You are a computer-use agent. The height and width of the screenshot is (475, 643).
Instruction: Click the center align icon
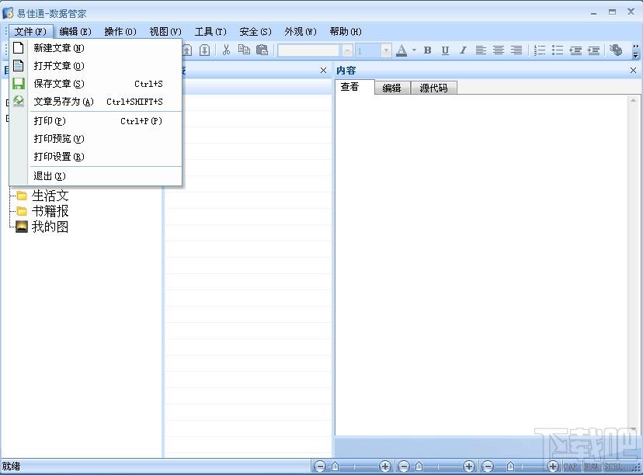tap(499, 50)
